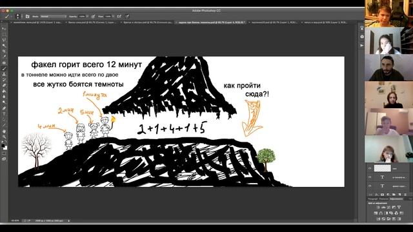
Task: Link layers icon in Layers panel
Action: click(x=371, y=195)
